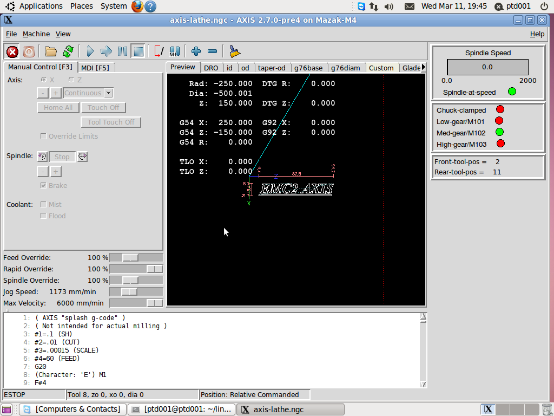Click the power shutdown icon
The height and width of the screenshot is (416, 554).
point(544,6)
